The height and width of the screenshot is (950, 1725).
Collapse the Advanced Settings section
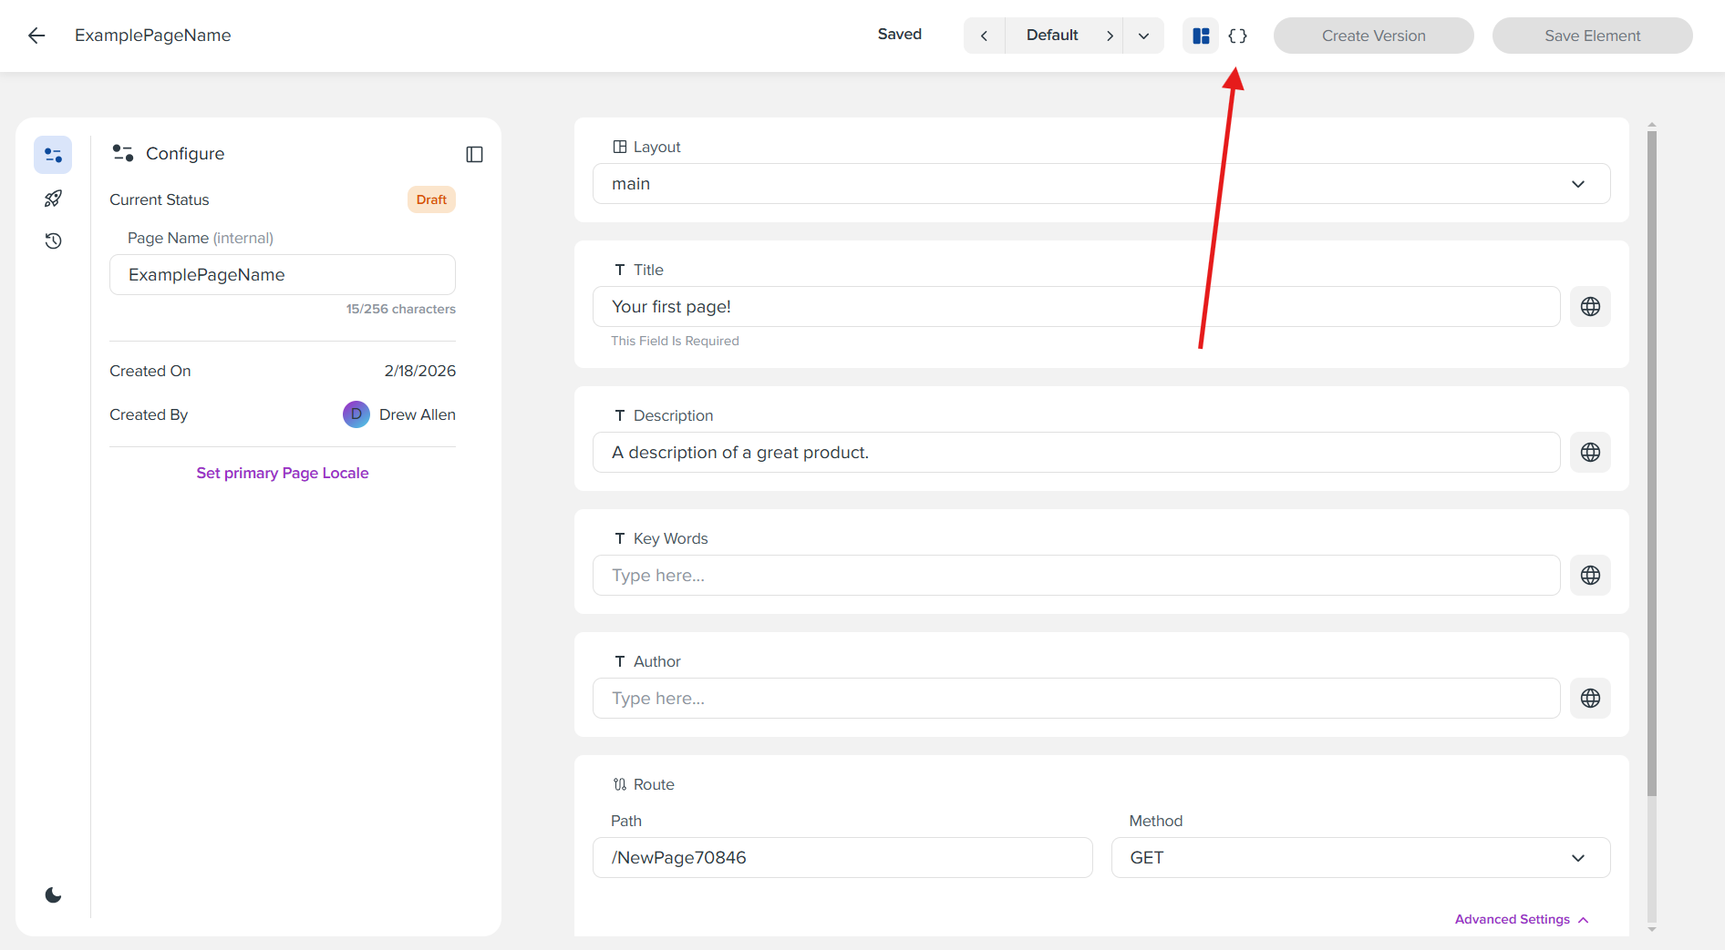[x=1521, y=919]
